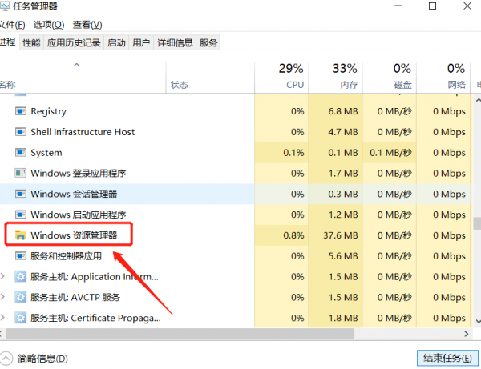
Task: Expand 服务主机: Application Information group
Action: [x=2, y=276]
